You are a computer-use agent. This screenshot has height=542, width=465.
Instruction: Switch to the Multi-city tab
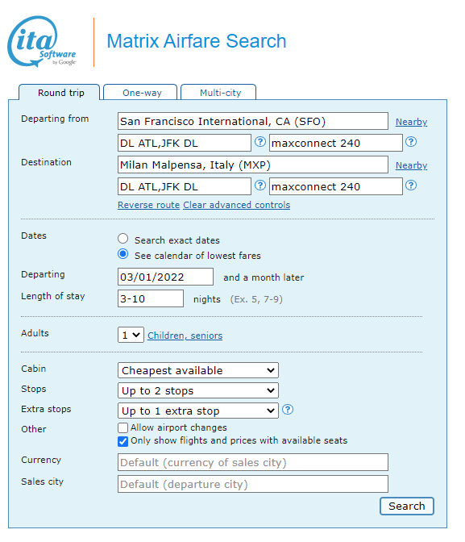(x=218, y=92)
